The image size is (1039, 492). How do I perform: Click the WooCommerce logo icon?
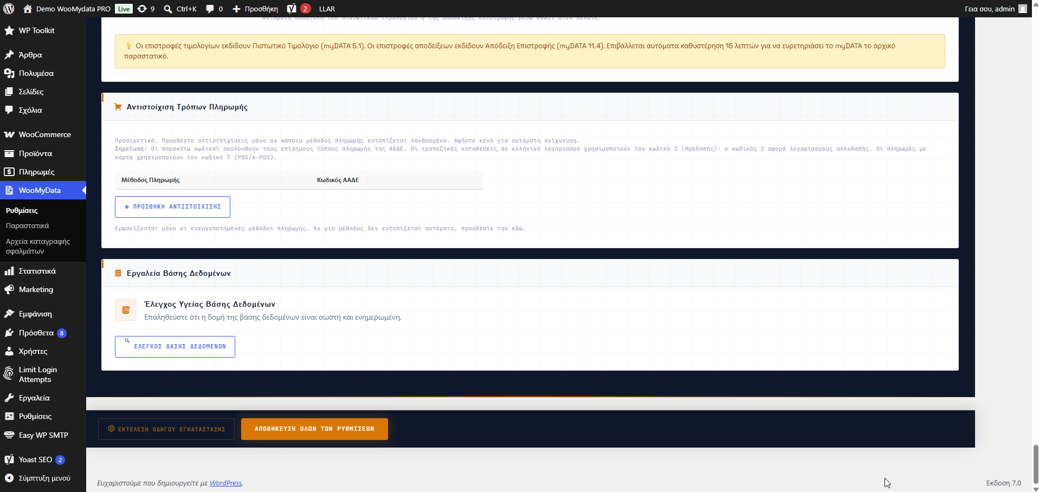(9, 134)
